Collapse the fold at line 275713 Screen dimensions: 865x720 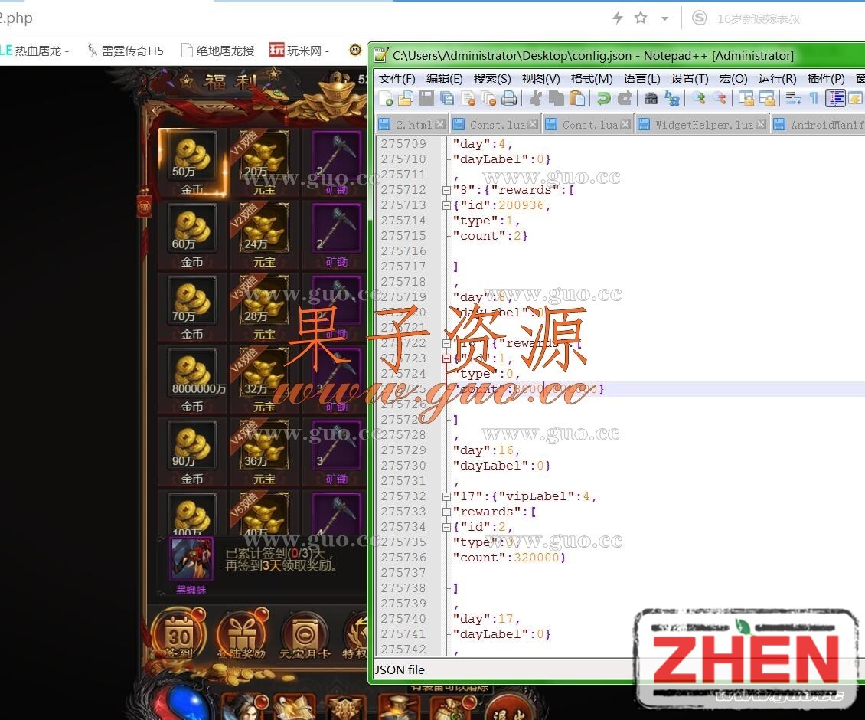(446, 205)
